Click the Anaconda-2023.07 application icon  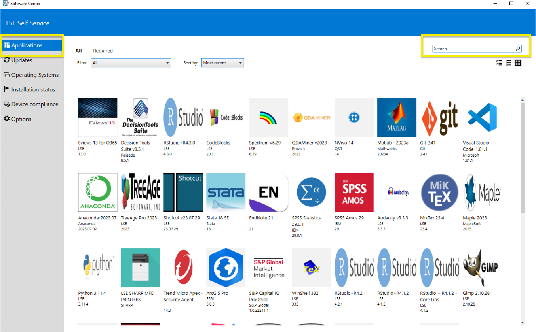98,192
